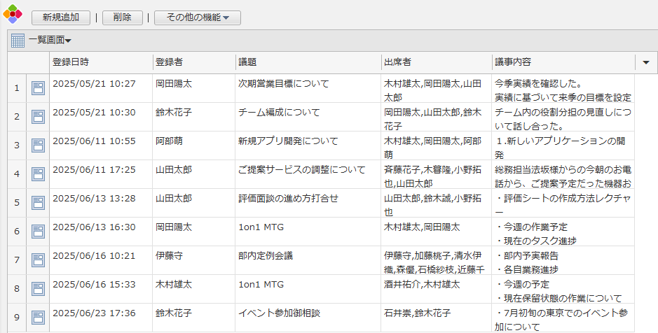Open record detail icon for row 2
658x333 pixels.
38,116
